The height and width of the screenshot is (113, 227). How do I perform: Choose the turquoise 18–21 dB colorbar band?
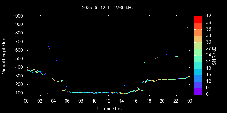(x=198, y=65)
